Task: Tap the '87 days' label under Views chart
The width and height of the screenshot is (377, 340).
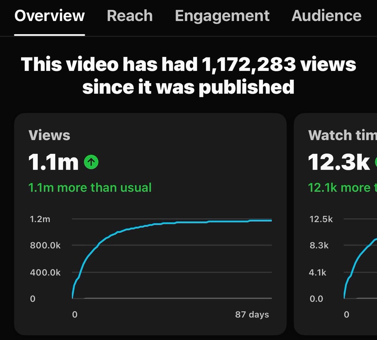Action: coord(252,315)
